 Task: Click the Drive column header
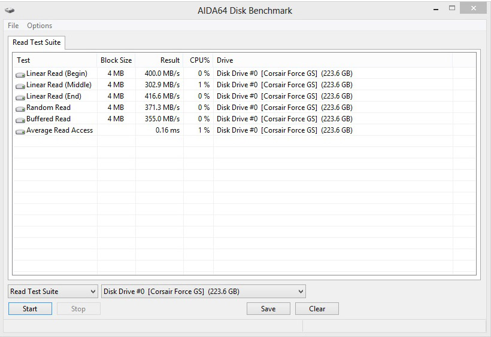point(333,60)
